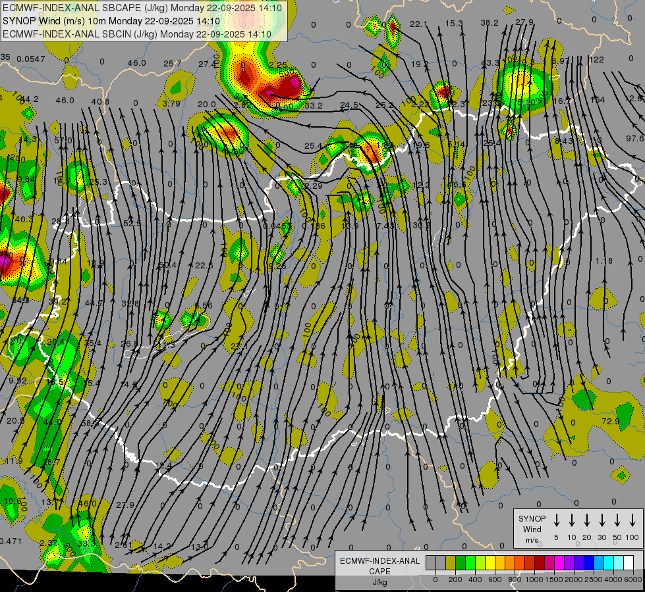Click the 100 m/s wind legend arrow
The image size is (645, 592).
coord(632,520)
